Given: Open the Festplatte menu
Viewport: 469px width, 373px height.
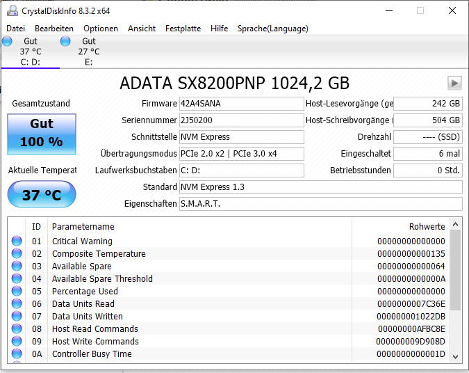Looking at the screenshot, I should (x=183, y=29).
